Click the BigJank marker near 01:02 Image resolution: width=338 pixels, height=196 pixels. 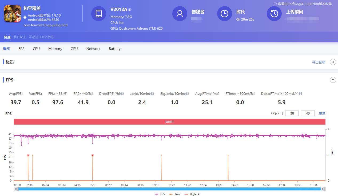pyautogui.click(x=28, y=155)
